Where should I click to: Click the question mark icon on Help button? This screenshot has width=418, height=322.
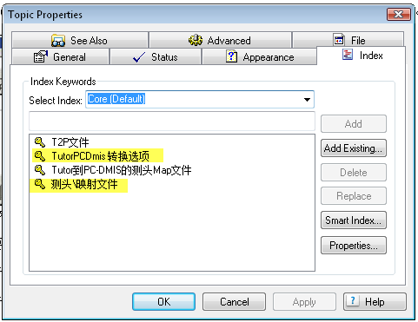coord(353,301)
